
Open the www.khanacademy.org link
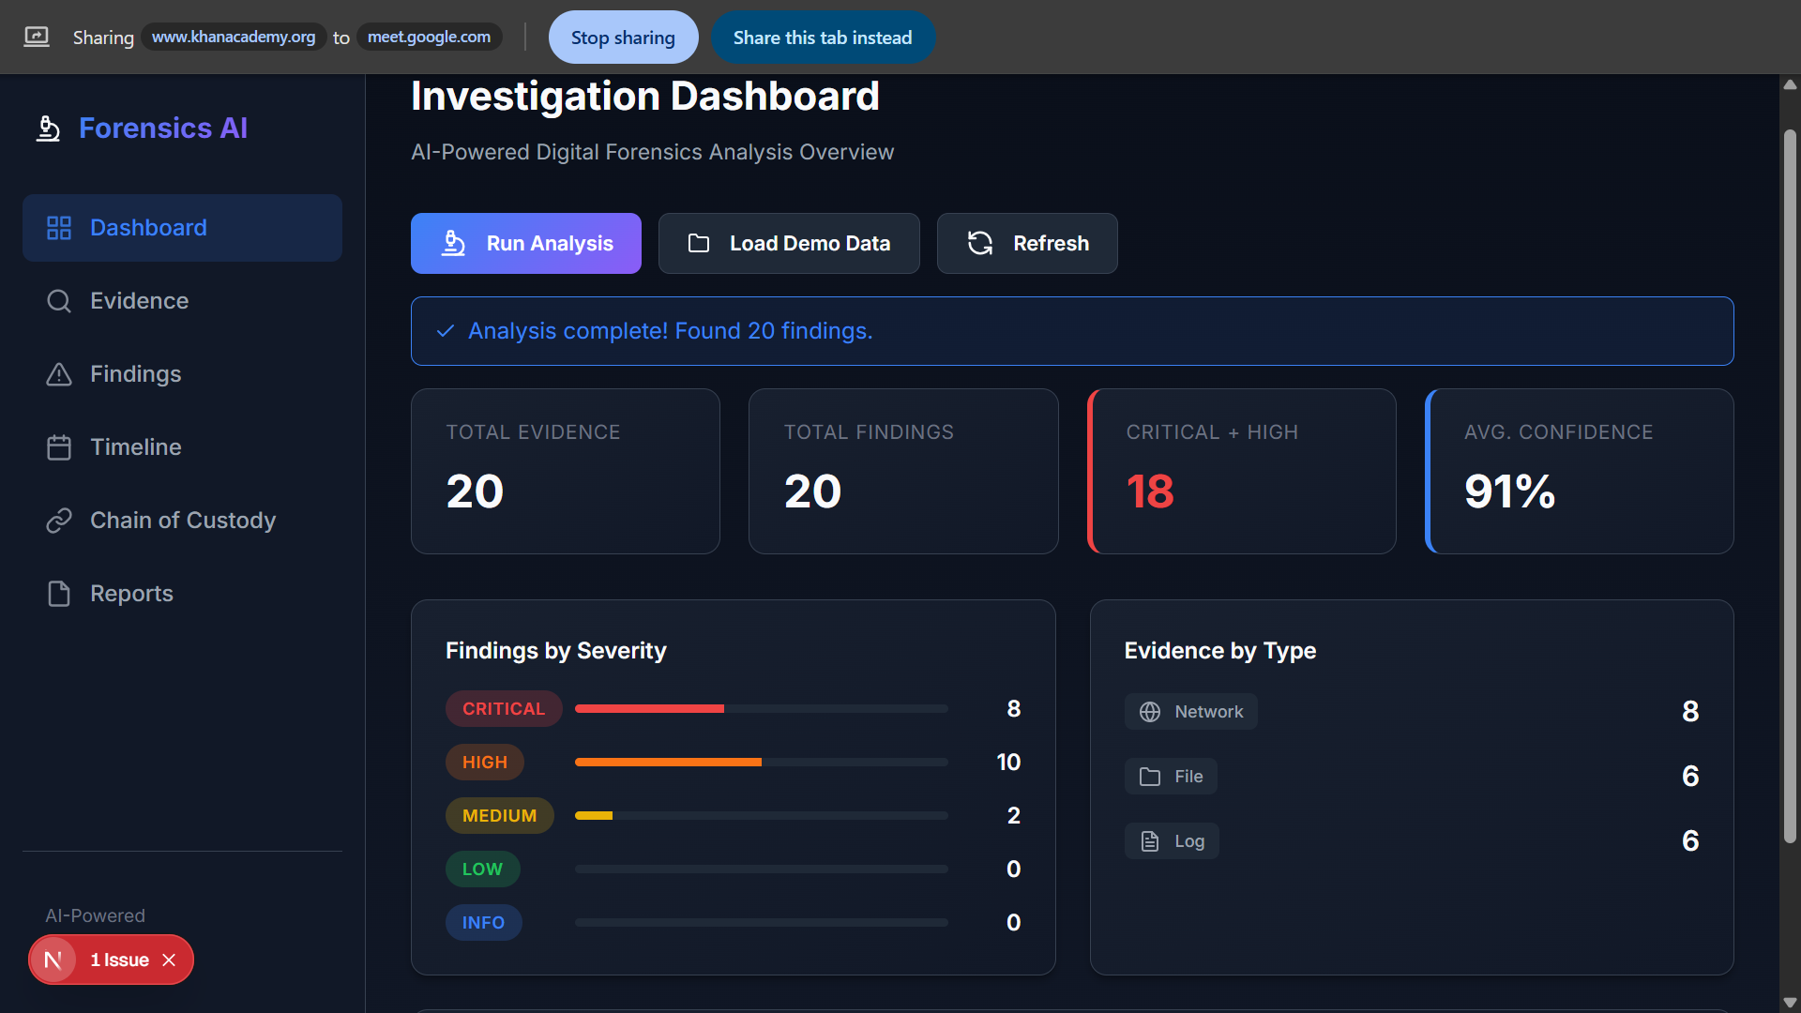(235, 37)
